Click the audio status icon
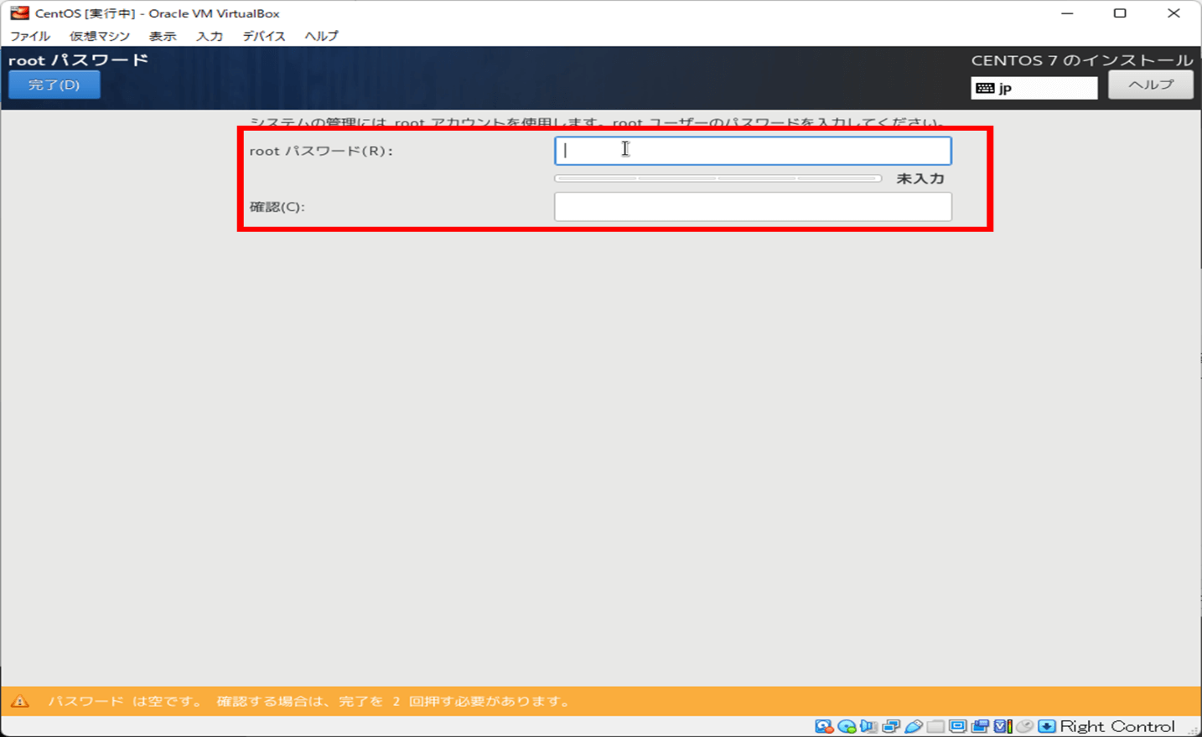The width and height of the screenshot is (1202, 737). click(x=868, y=726)
